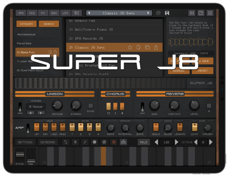This screenshot has height=177, width=229.
Task: Toggle the Reverb on/off switch
Action: (x=142, y=107)
